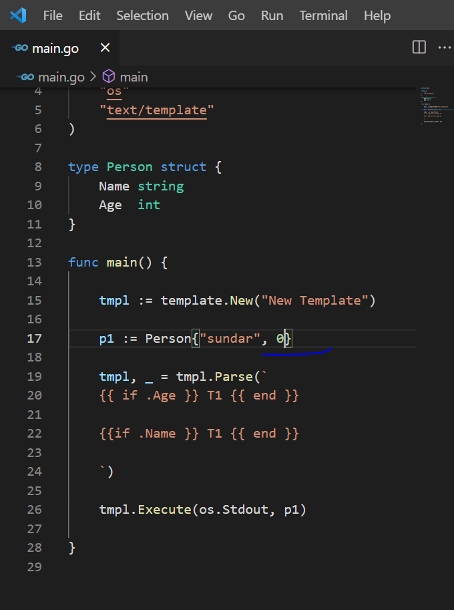The width and height of the screenshot is (454, 610).
Task: Click the main symbol in breadcrumb
Action: click(x=134, y=77)
